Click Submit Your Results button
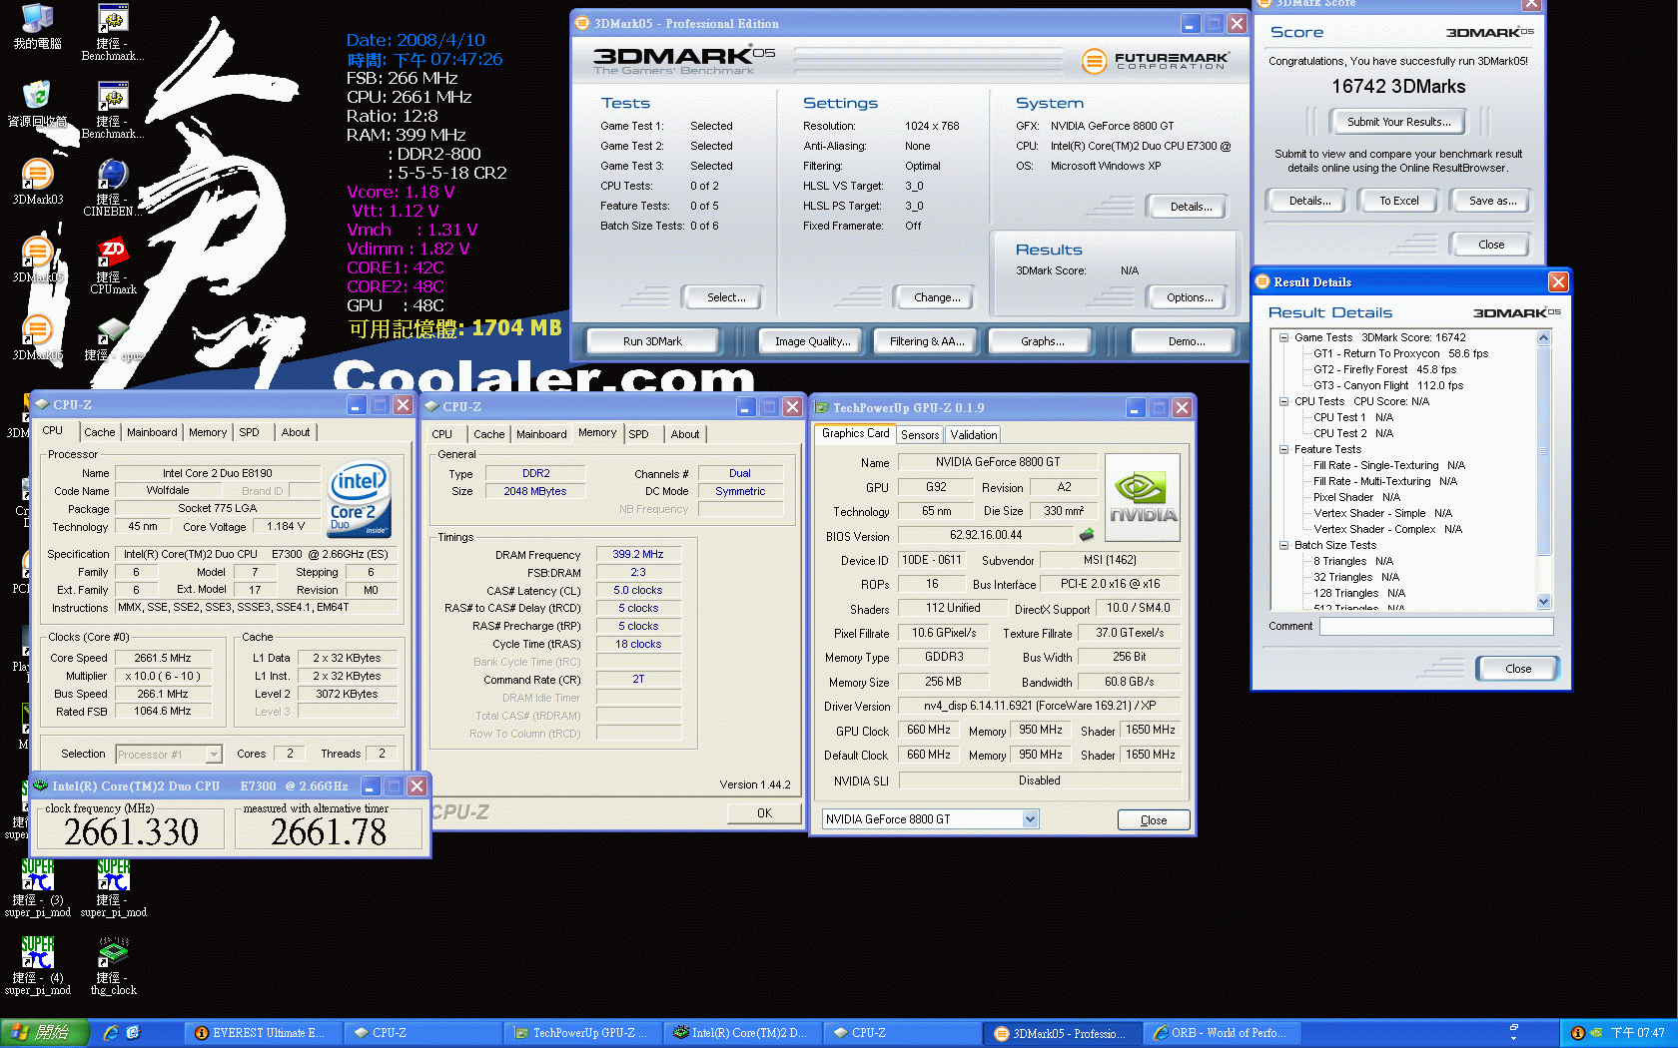 [x=1398, y=122]
